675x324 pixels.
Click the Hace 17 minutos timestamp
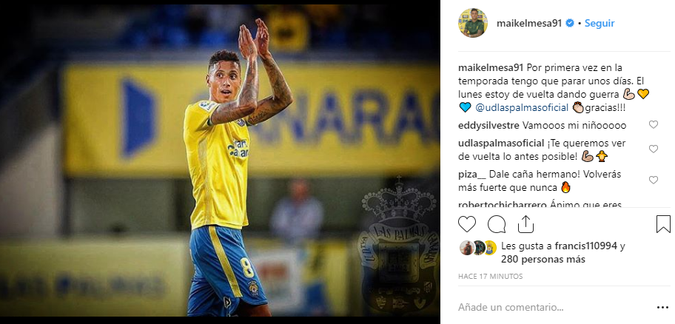490,276
